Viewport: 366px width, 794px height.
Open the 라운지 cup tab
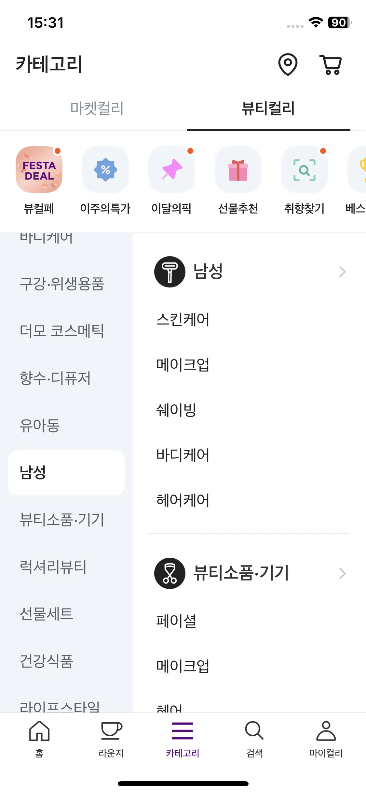point(111,739)
